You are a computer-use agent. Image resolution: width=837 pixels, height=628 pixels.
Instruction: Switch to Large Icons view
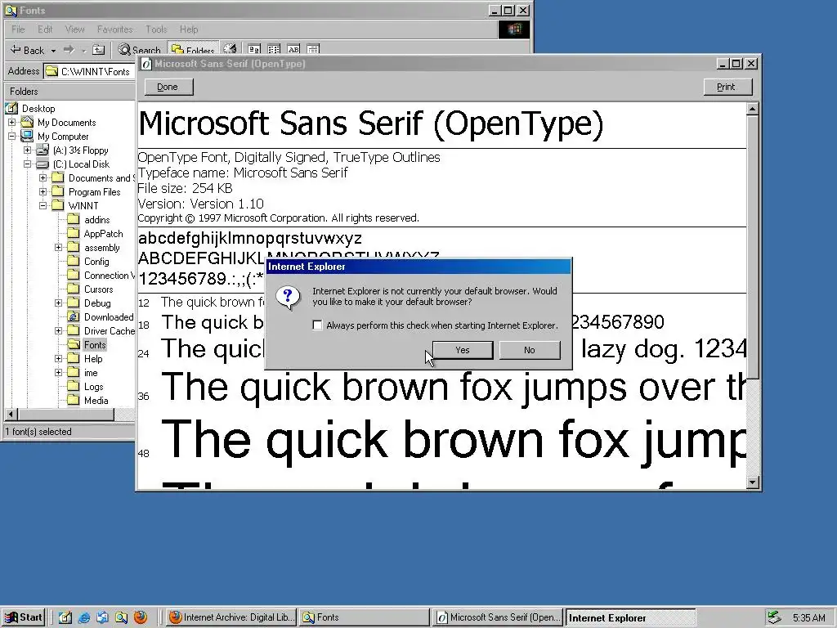pos(254,49)
